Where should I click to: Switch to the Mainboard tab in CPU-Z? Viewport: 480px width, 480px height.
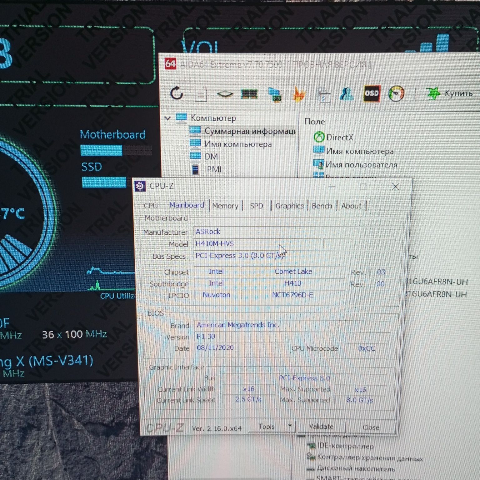point(187,205)
